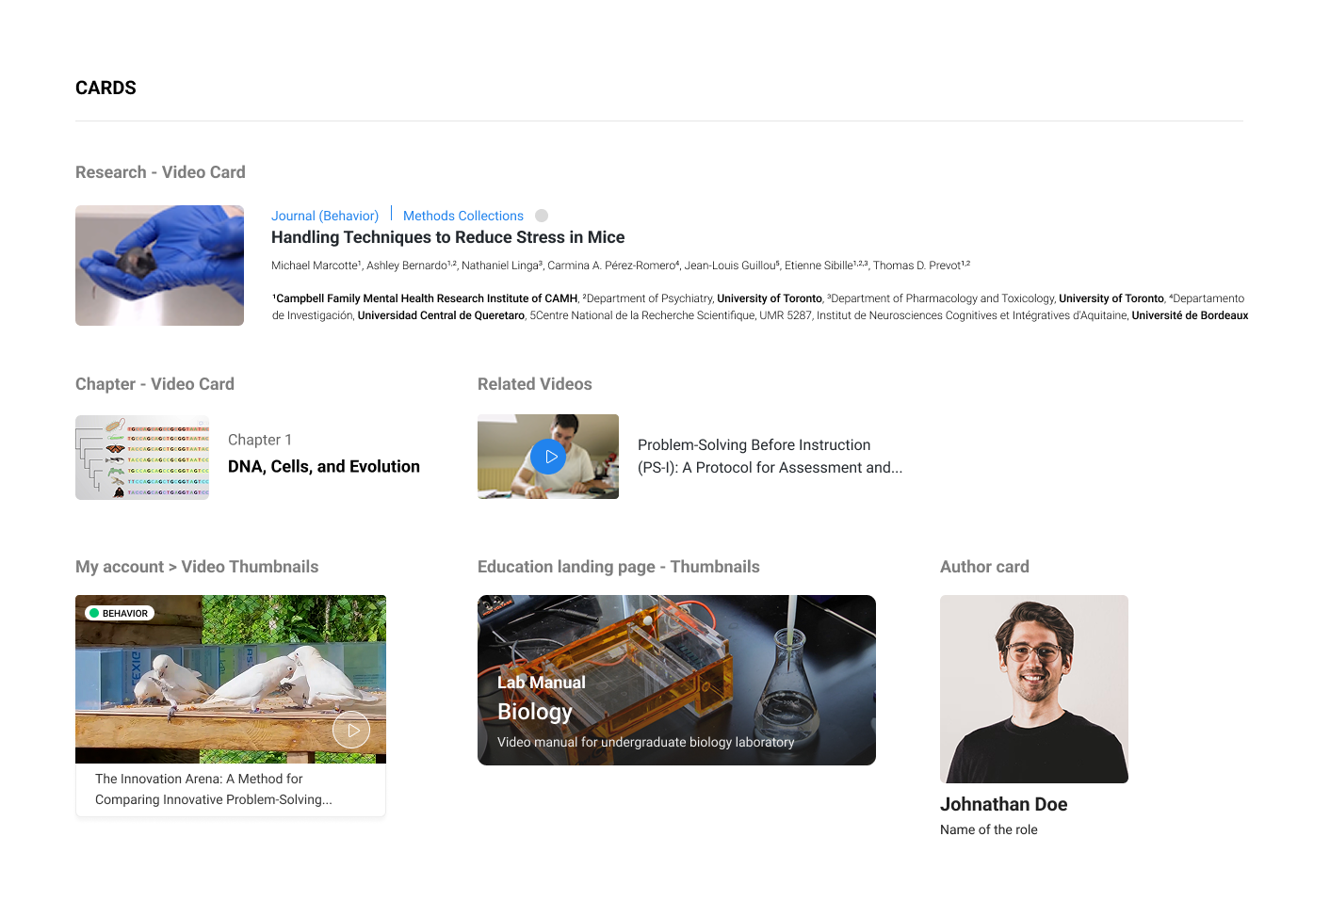Click the Biology heading on lab card
Viewport: 1330px width, 917px height.
coord(535,712)
